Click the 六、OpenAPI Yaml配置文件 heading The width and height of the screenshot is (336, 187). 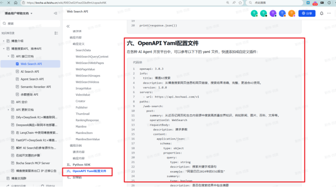pos(163,43)
